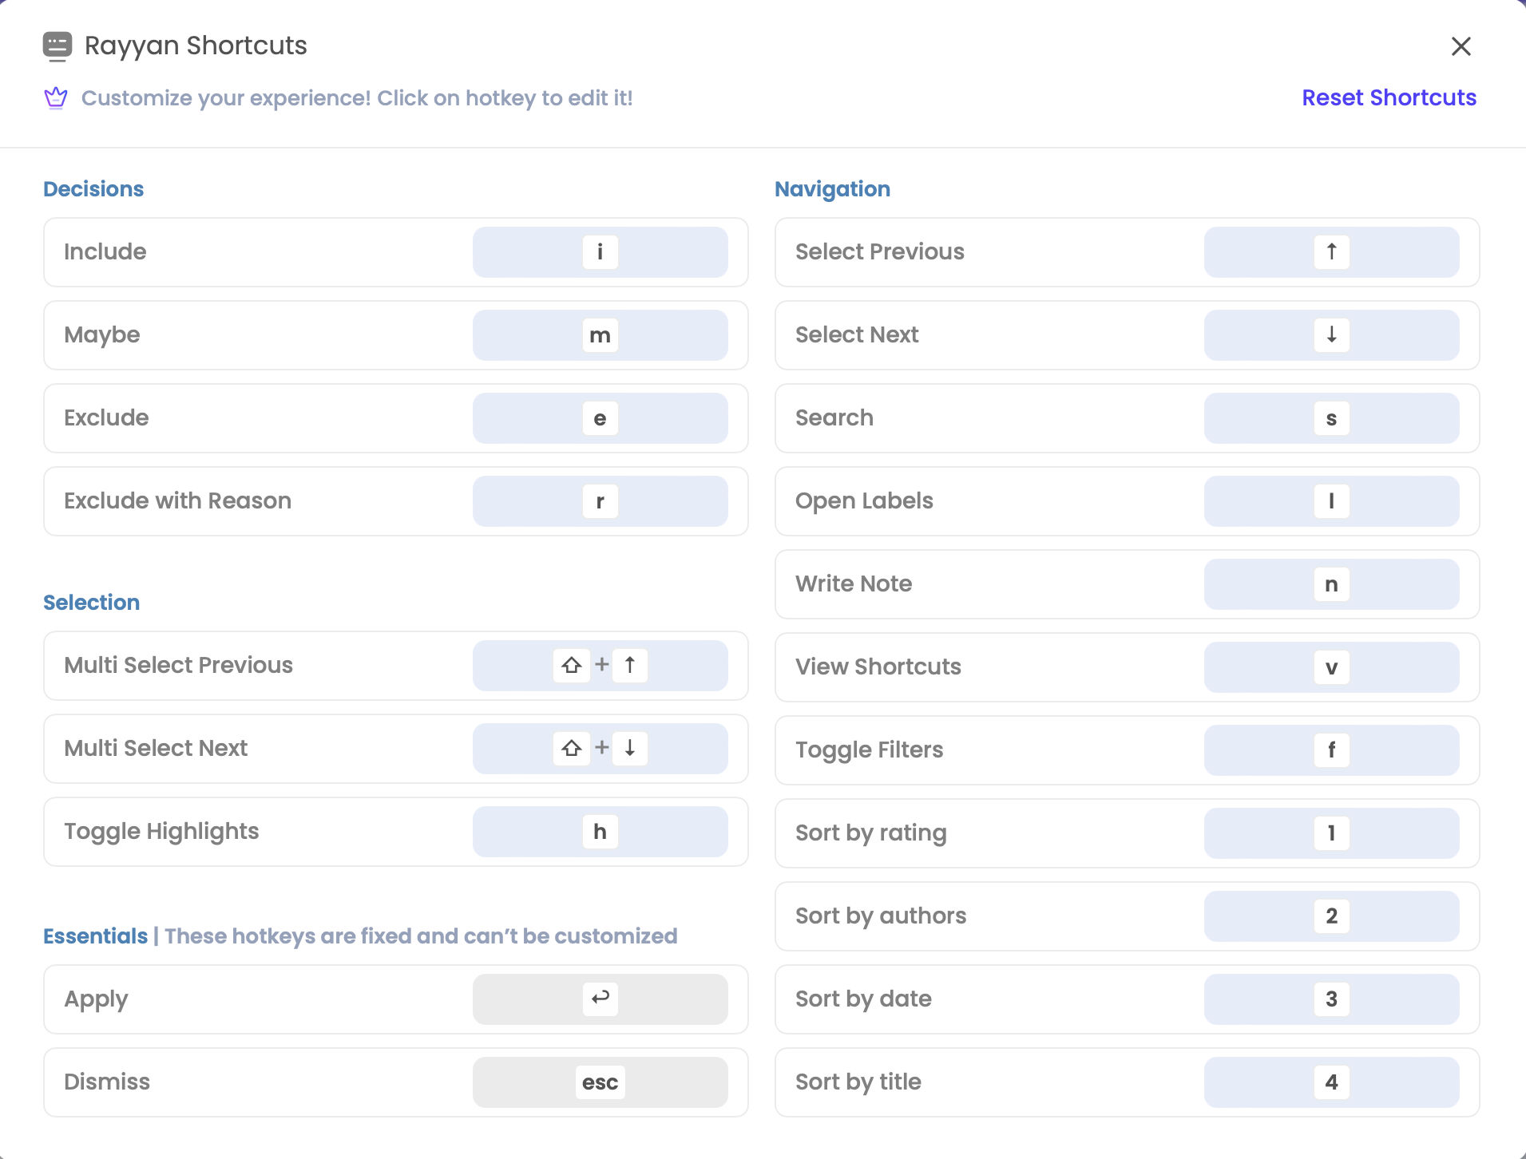Click the Reset Shortcuts link
1526x1159 pixels.
(1389, 97)
